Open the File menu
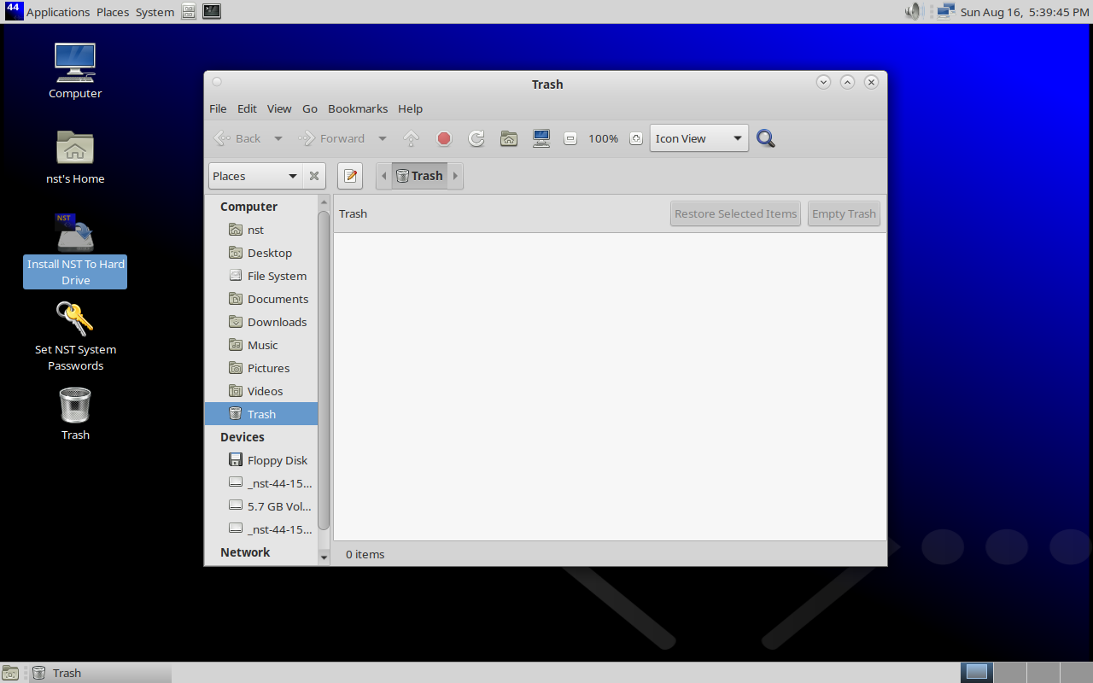 click(218, 108)
